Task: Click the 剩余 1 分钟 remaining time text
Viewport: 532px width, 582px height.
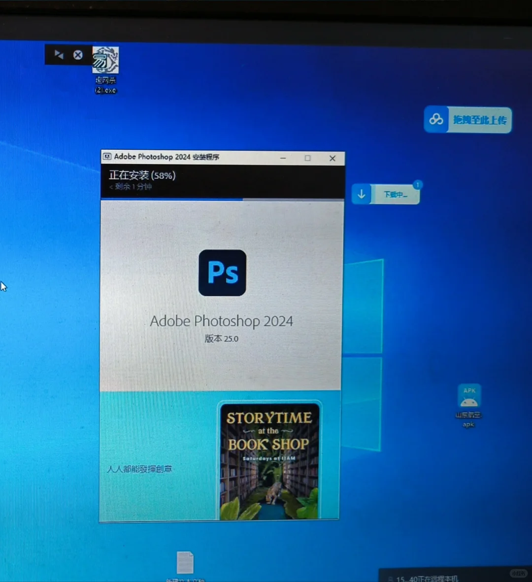Action: coord(131,187)
